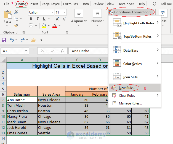Expand the Name Box dropdown arrow
This screenshot has width=173, height=144.
point(26,51)
